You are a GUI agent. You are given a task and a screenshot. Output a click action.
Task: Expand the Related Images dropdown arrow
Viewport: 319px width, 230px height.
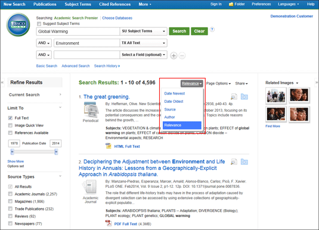click(x=297, y=83)
